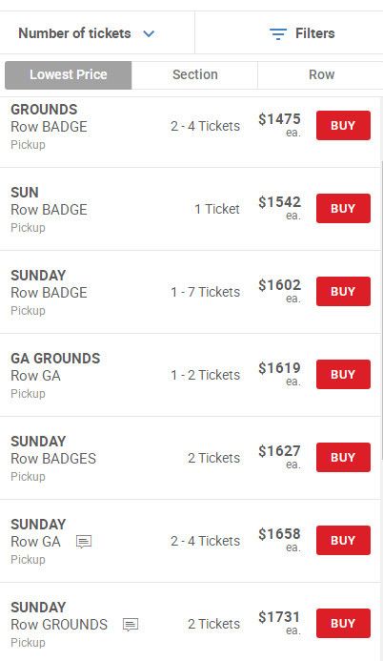The image size is (383, 661).
Task: Select the SUN Row BADGE listing
Action: [x=190, y=209]
